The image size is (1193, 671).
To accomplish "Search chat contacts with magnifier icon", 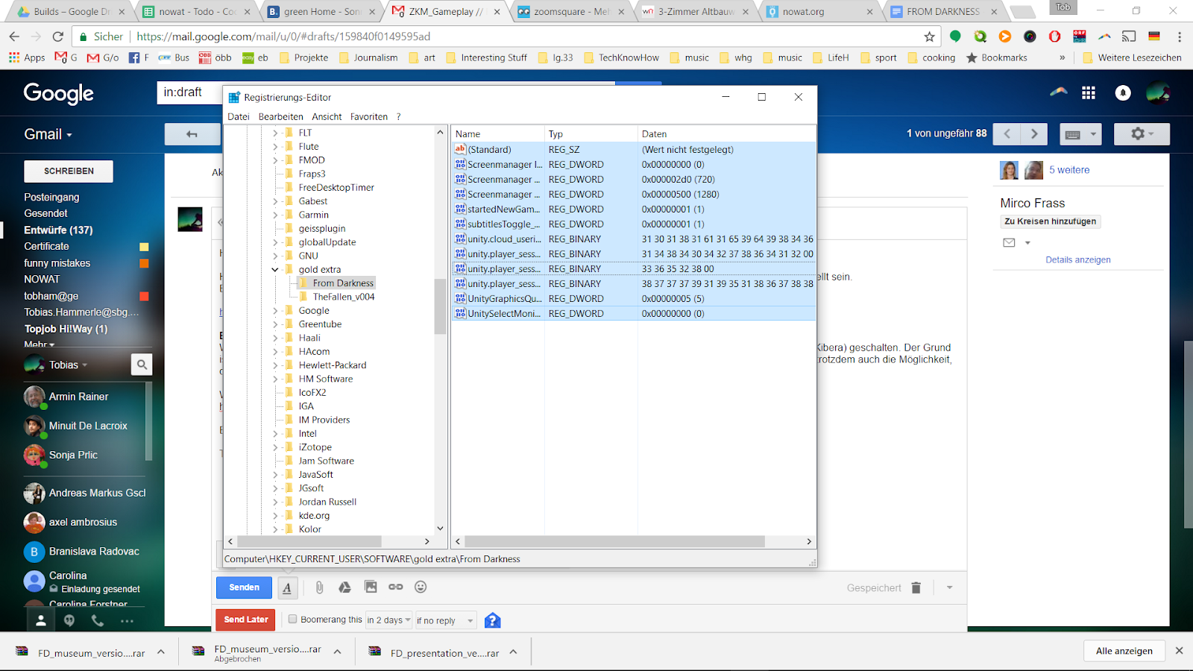I will point(142,364).
